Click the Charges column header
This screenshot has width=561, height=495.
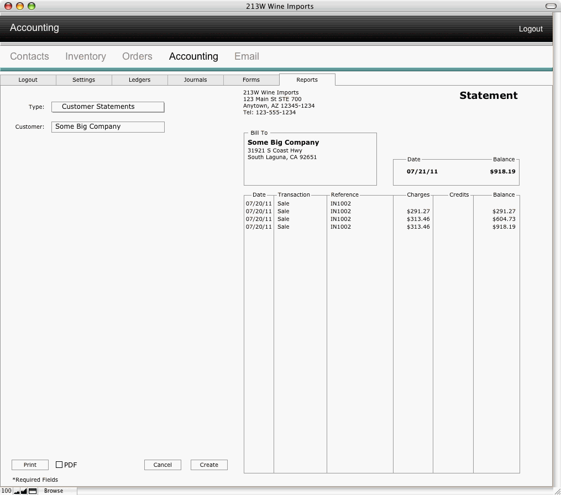coord(418,194)
